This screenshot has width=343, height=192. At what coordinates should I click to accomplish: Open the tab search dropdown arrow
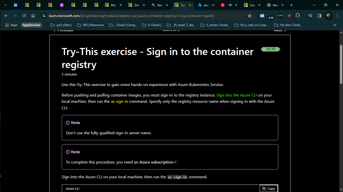tap(5, 5)
